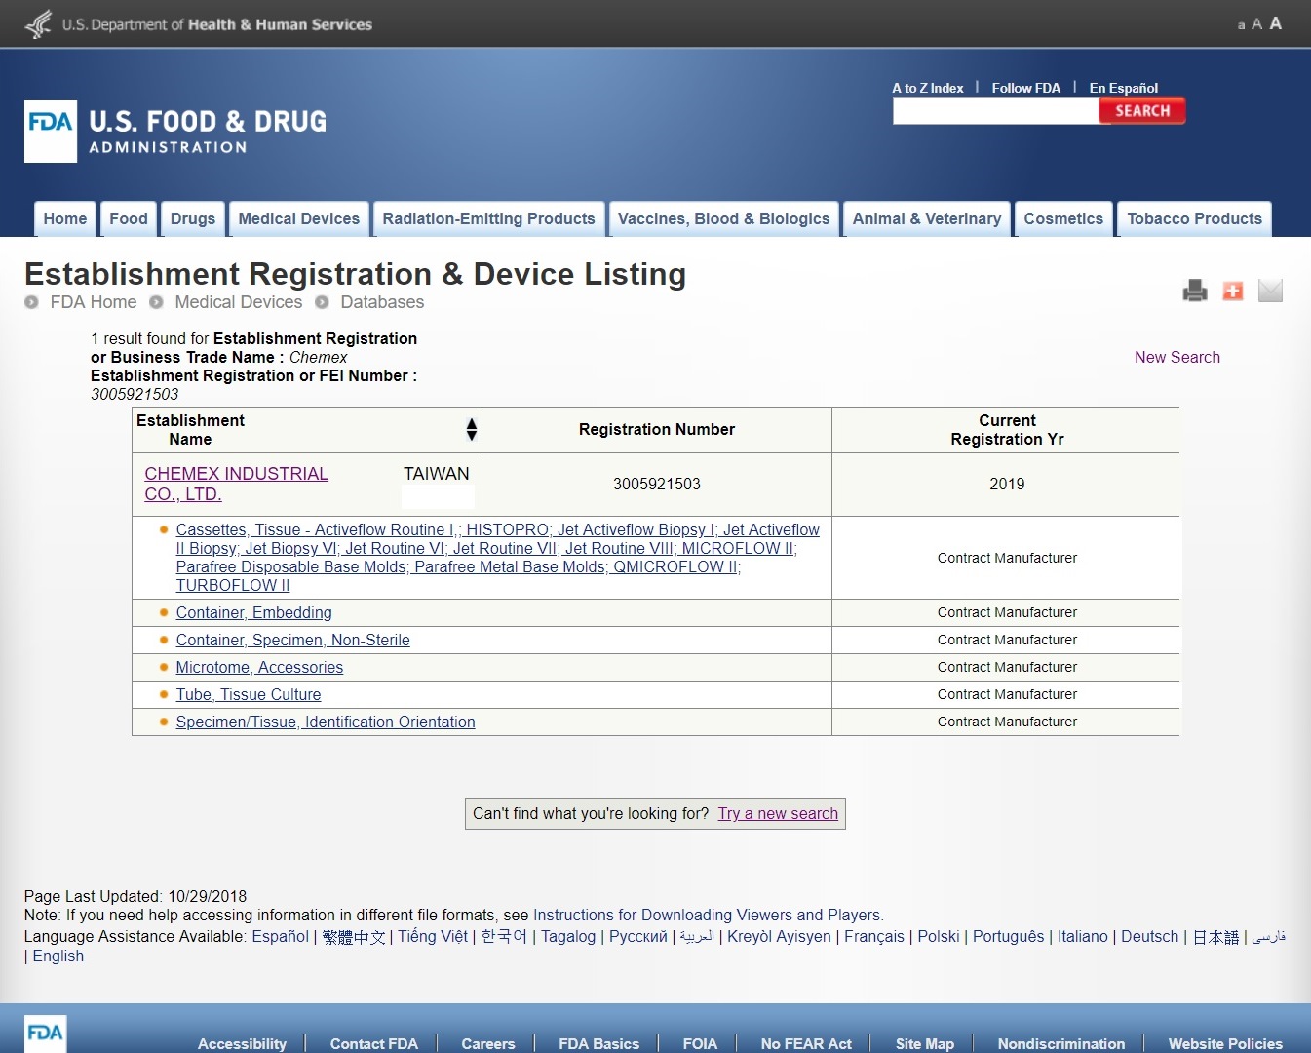Open the Tube, Tissue Culture link
The image size is (1311, 1053).
[x=249, y=695]
